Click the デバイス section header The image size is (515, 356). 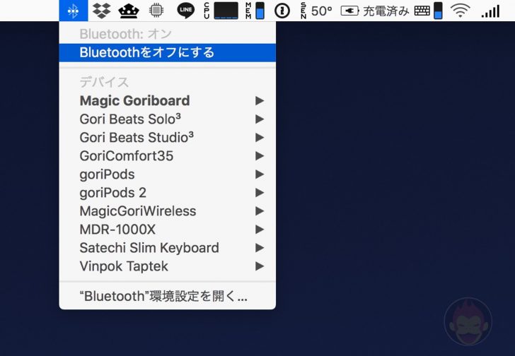click(x=104, y=82)
